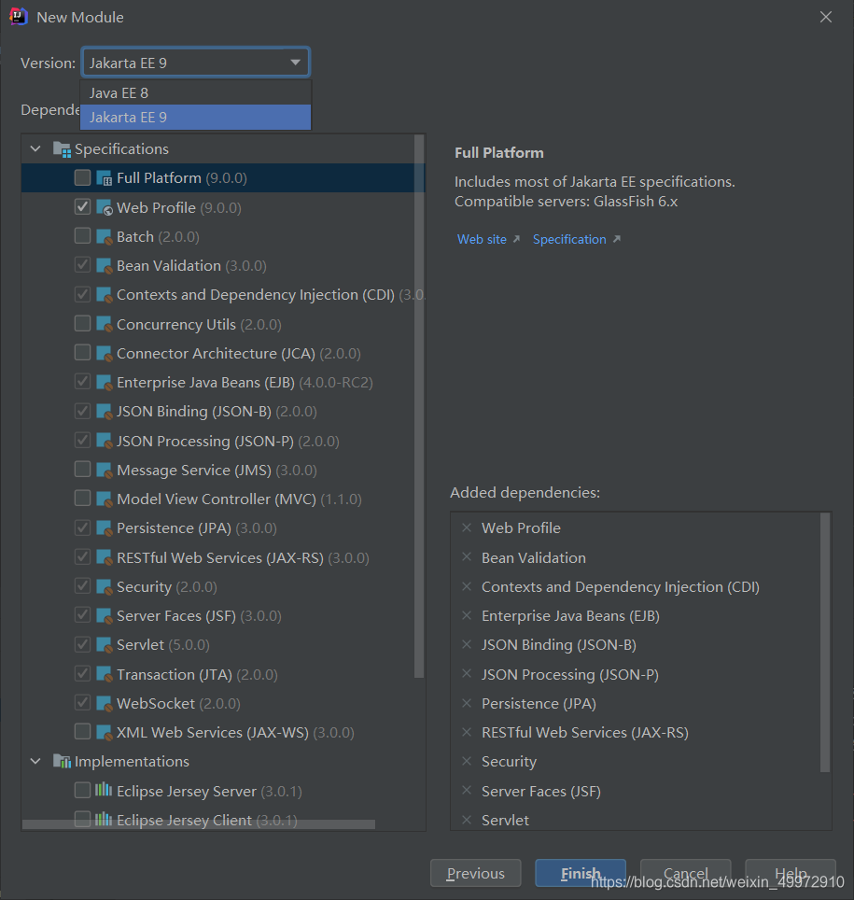
Task: Click the Specifications folder icon
Action: [62, 149]
